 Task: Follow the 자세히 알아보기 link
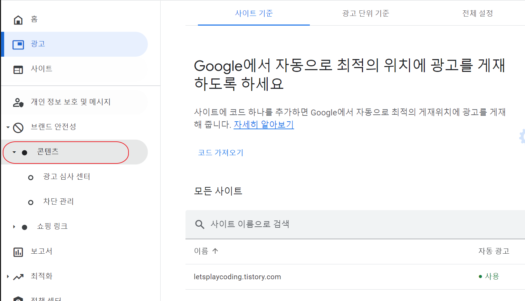(x=264, y=124)
